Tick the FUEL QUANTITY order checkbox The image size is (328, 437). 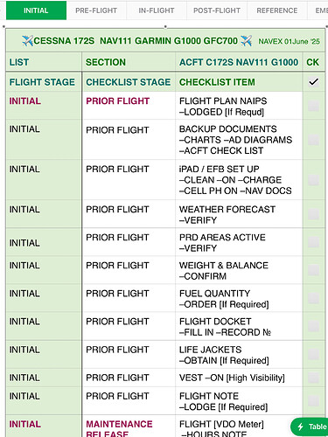(x=313, y=298)
